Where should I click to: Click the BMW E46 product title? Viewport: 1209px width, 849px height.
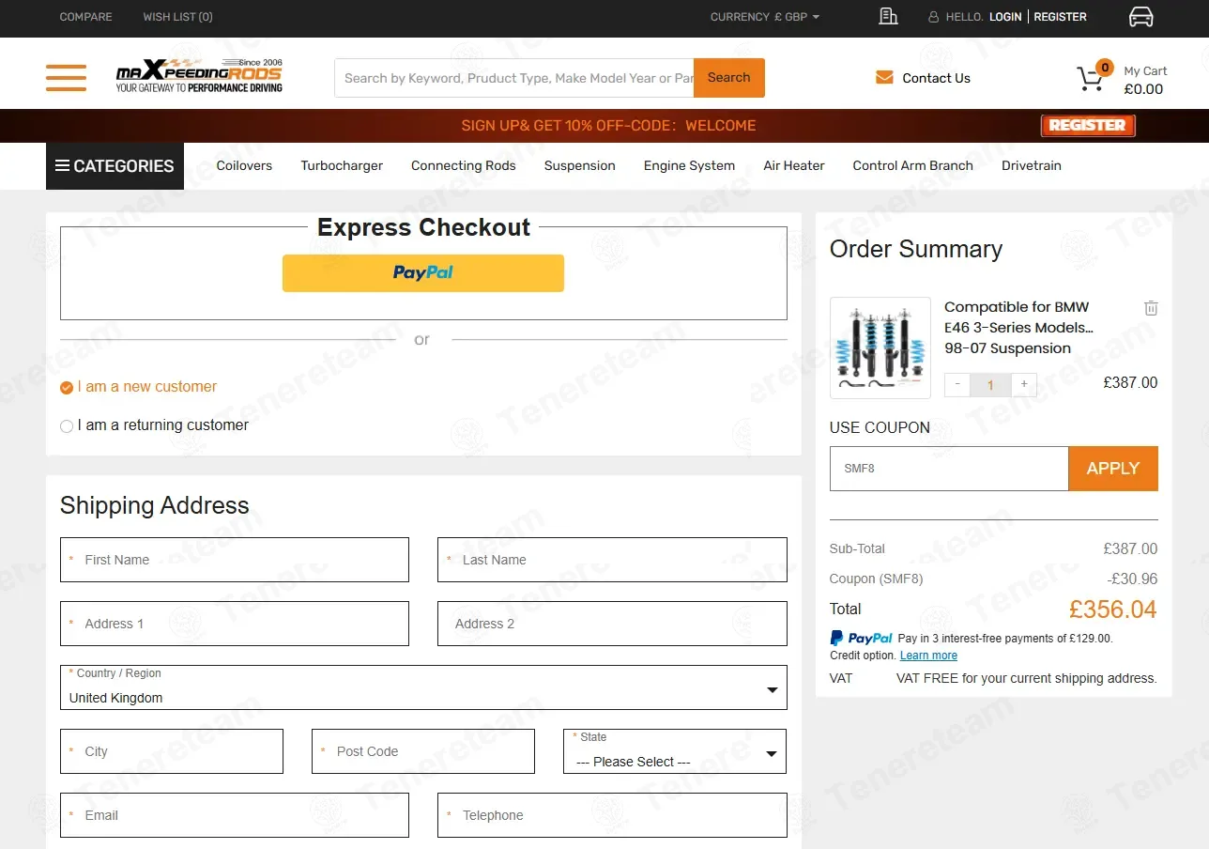coord(1018,328)
